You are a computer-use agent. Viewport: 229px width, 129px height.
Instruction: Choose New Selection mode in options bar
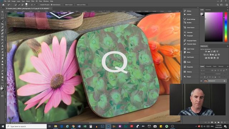(x=16, y=5)
